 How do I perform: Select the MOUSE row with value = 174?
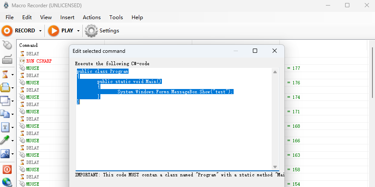coord(192,97)
